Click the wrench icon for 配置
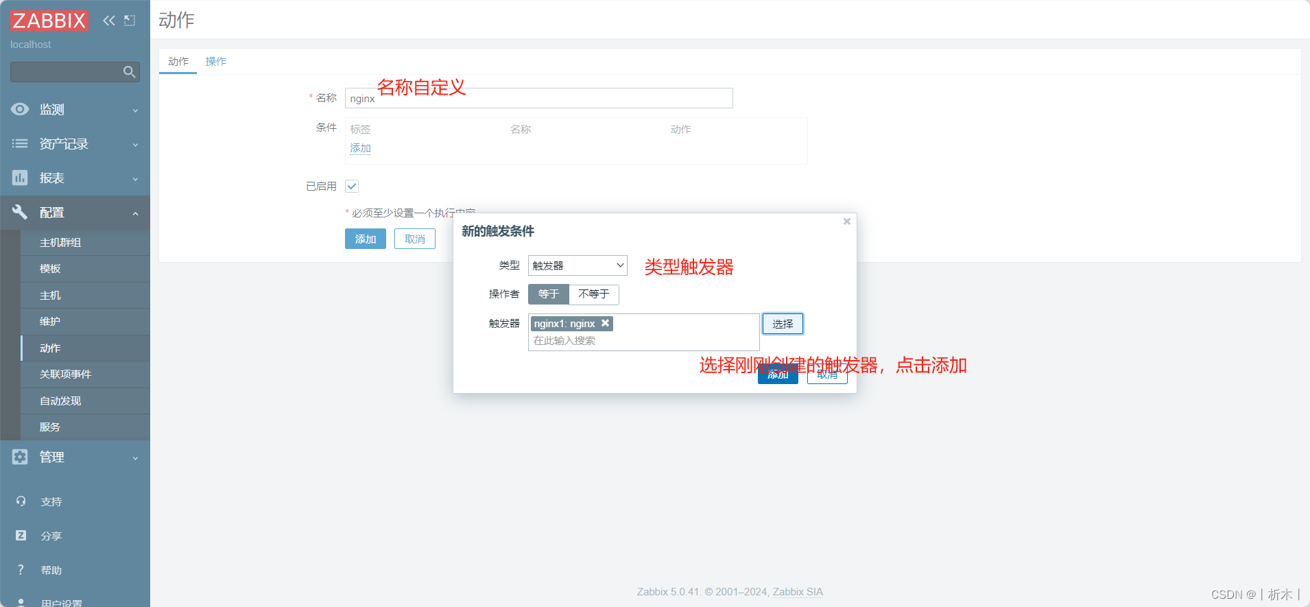Screen dimensions: 1310x607 coord(20,212)
